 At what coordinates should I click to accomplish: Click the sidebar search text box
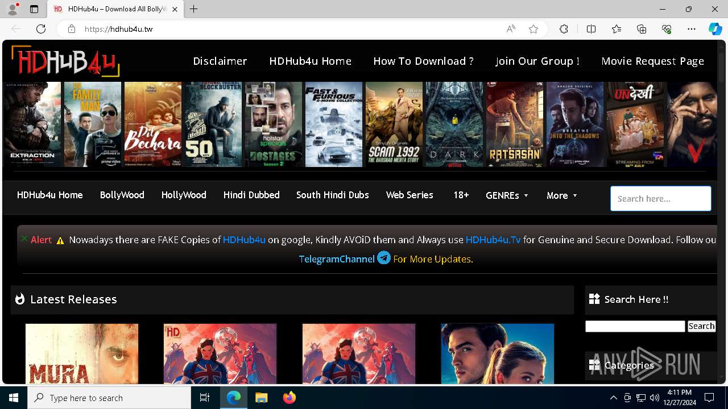click(x=635, y=326)
